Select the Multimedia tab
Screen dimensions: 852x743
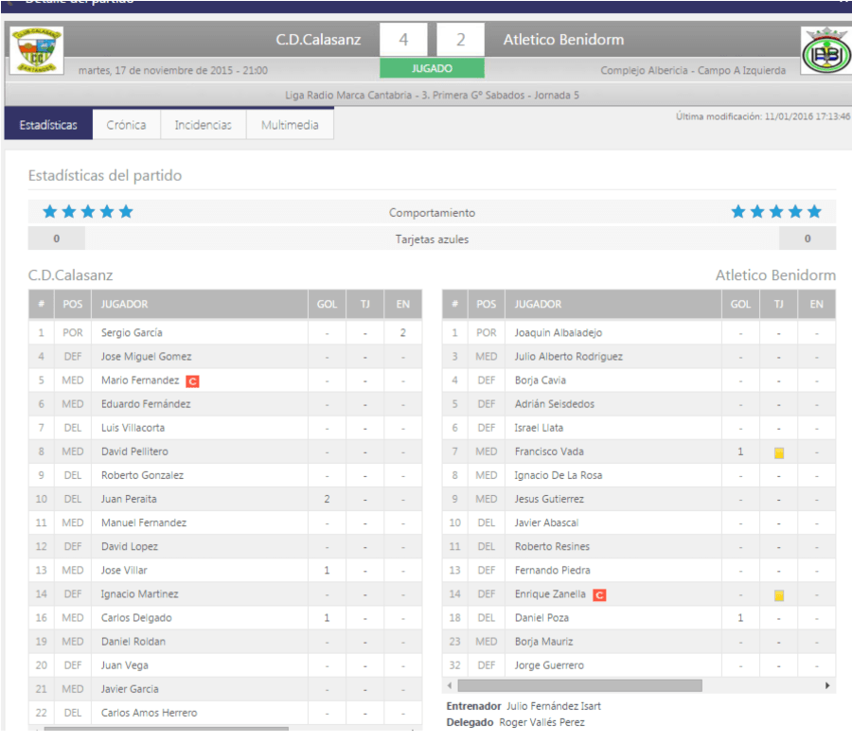coord(290,125)
